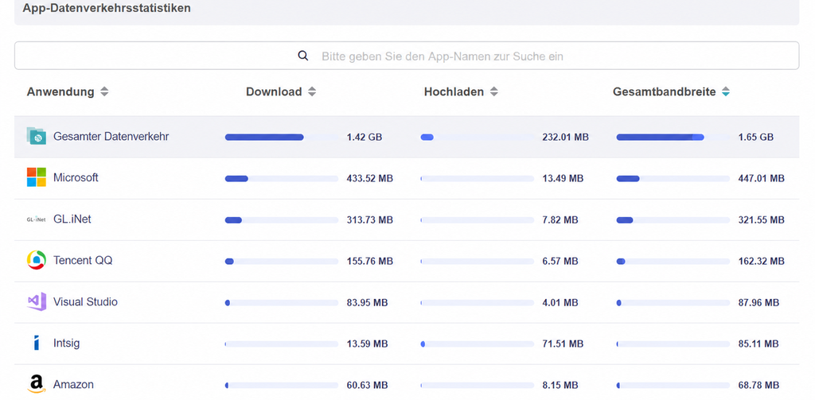
Task: Click the Gesamter Datenverkehr upload progress bar
Action: pyautogui.click(x=478, y=137)
